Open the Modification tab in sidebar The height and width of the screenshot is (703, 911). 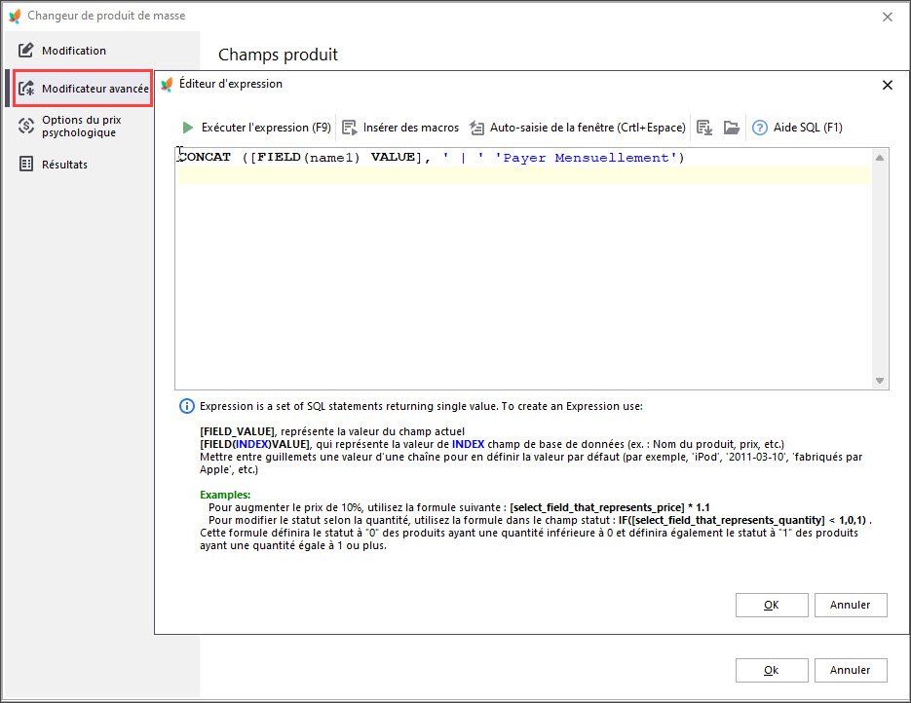coord(74,51)
